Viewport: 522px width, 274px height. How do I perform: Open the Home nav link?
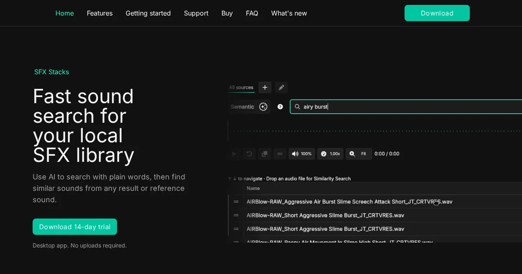[x=64, y=13]
